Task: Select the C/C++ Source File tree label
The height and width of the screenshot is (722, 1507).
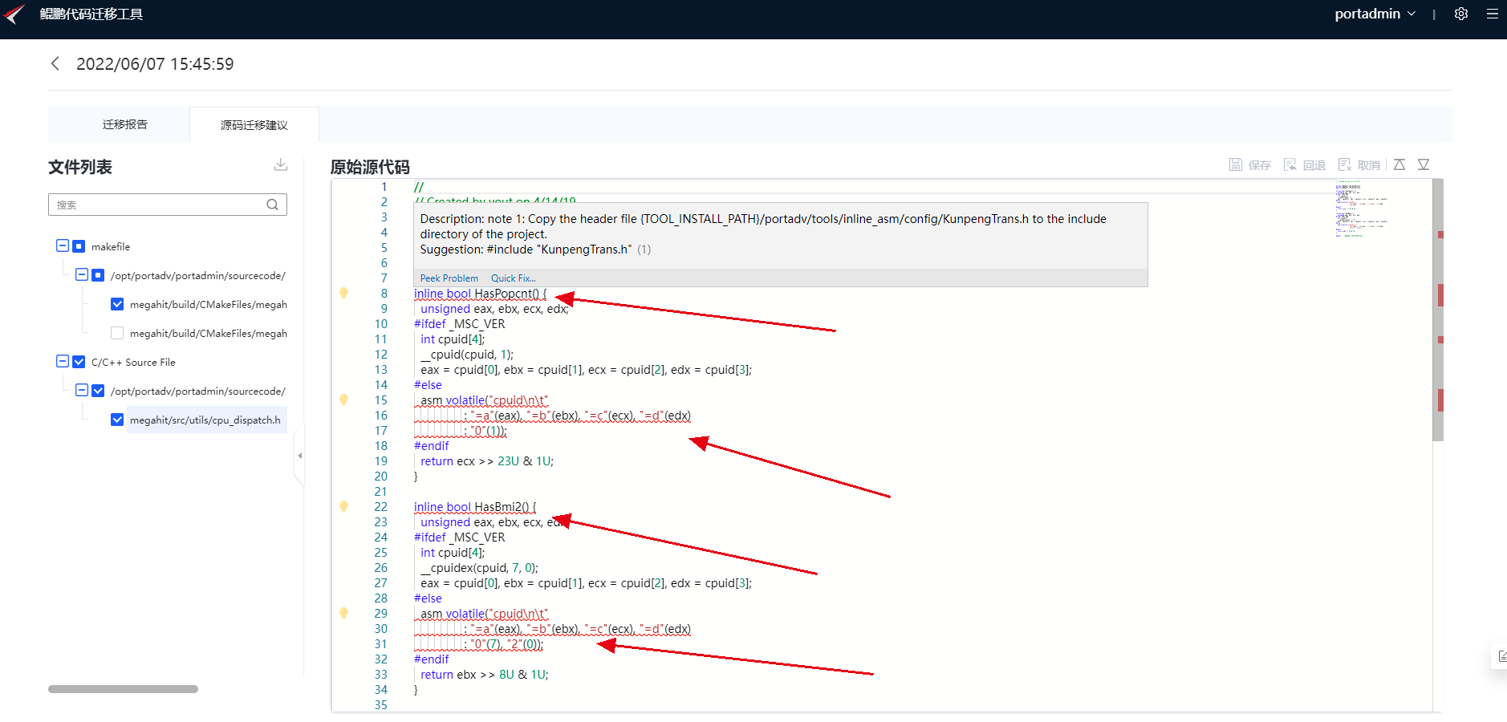Action: (x=133, y=362)
